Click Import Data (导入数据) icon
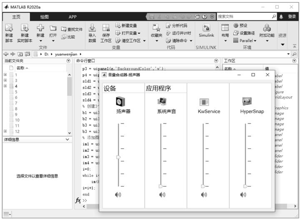This screenshot has height=219, width=300. (92, 28)
